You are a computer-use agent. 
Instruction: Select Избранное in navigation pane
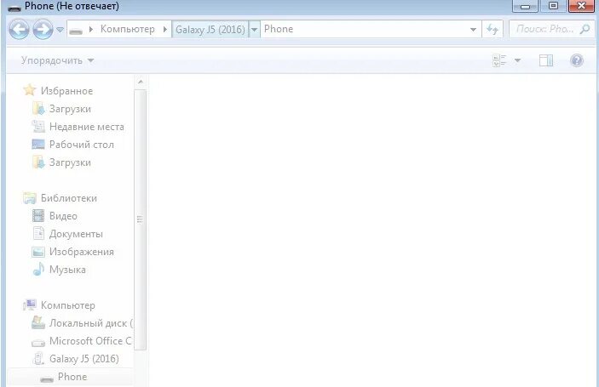coord(66,91)
